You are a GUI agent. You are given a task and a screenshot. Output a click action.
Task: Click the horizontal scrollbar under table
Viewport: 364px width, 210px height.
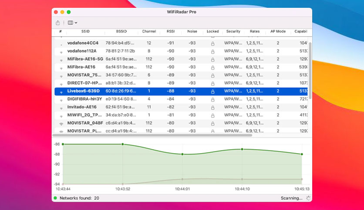152,135
